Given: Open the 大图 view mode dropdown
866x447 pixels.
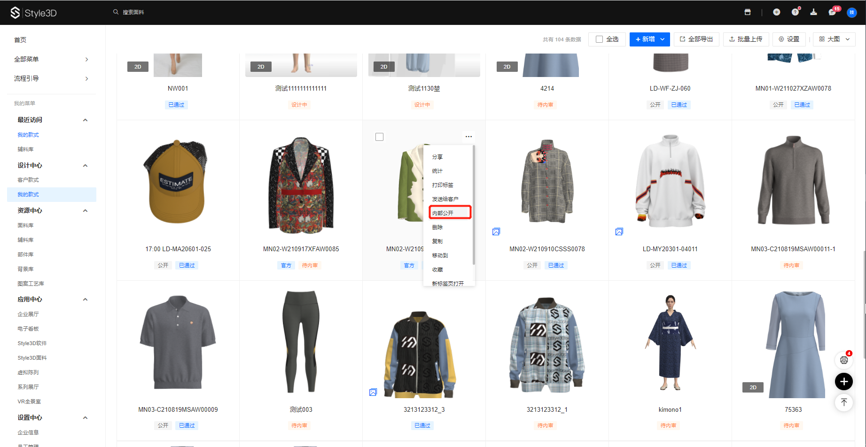Looking at the screenshot, I should point(835,39).
